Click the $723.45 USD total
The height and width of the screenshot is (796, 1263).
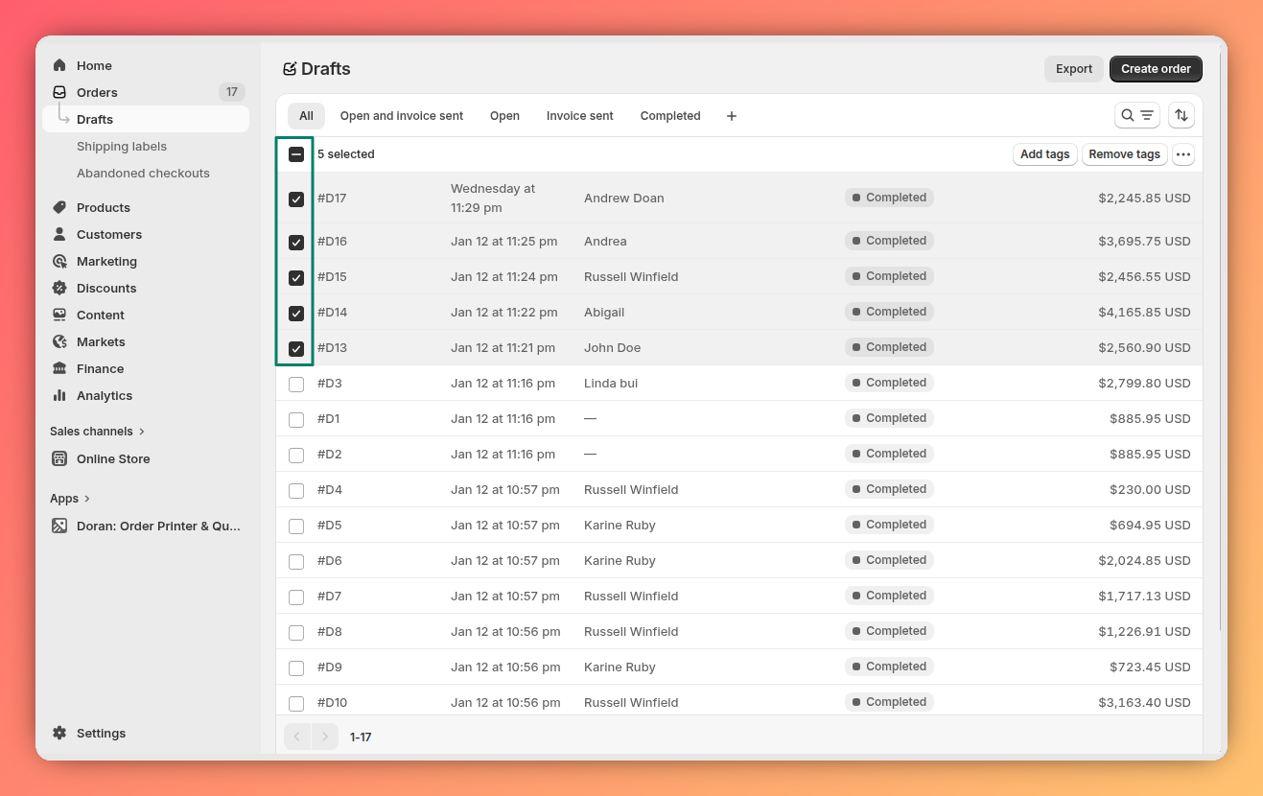click(x=1150, y=667)
